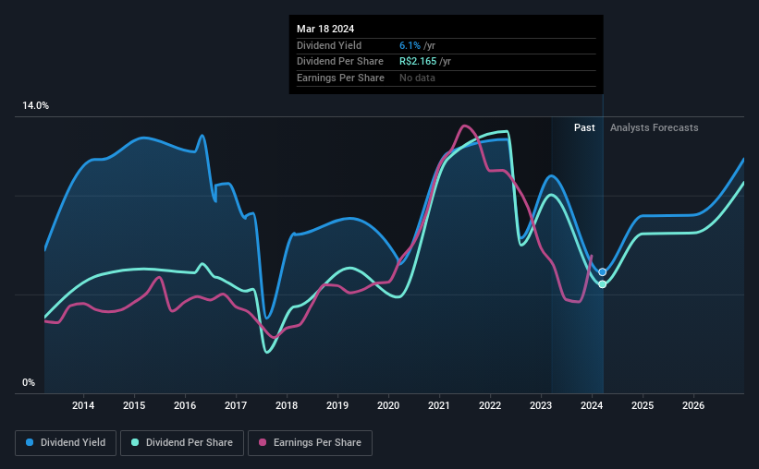Toggle the Earnings Per Share legend button
The width and height of the screenshot is (759, 469).
click(310, 443)
